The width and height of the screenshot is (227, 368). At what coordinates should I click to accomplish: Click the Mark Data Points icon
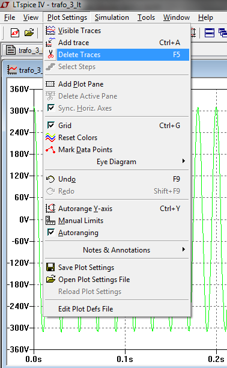[50, 150]
